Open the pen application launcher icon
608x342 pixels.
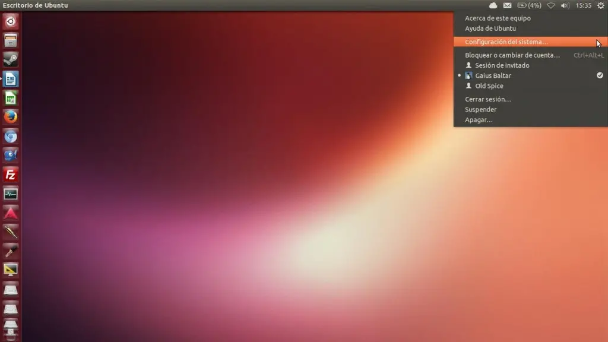(11, 232)
